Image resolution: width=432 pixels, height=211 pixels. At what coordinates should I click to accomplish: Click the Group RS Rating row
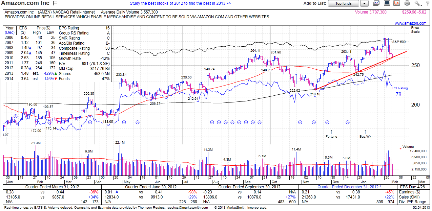(x=84, y=33)
